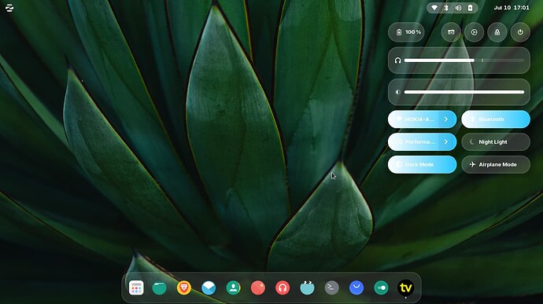Launch the Contacts app from the dock
The image size is (543, 304).
pyautogui.click(x=233, y=288)
